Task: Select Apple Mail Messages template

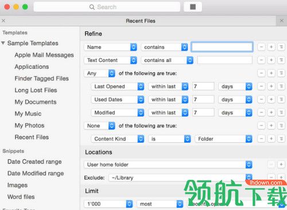Action: click(x=44, y=55)
